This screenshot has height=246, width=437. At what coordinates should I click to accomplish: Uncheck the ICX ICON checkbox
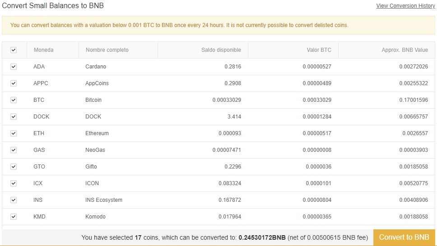click(x=14, y=183)
